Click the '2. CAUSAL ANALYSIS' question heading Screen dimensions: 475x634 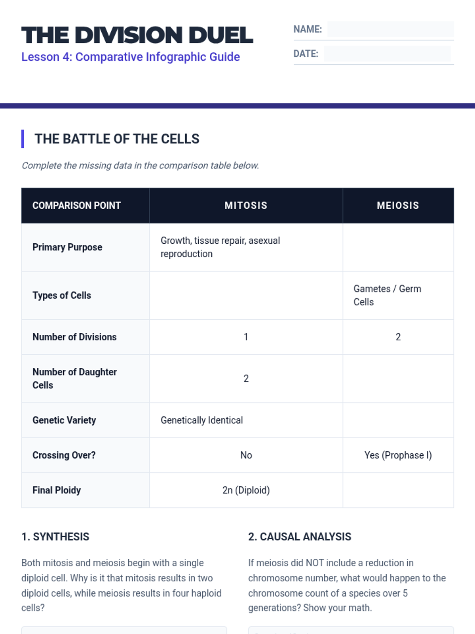300,537
